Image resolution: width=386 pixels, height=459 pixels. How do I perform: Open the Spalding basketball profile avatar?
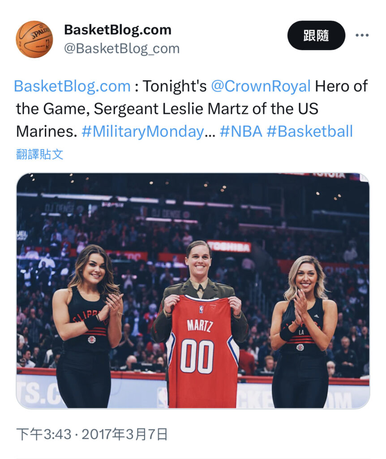click(x=34, y=39)
